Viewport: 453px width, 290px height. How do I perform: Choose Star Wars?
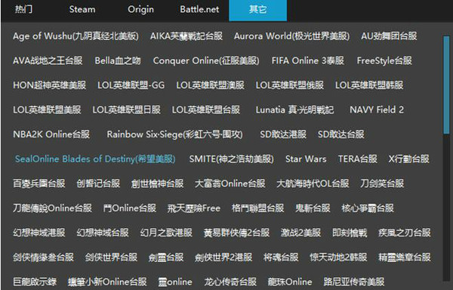point(306,159)
